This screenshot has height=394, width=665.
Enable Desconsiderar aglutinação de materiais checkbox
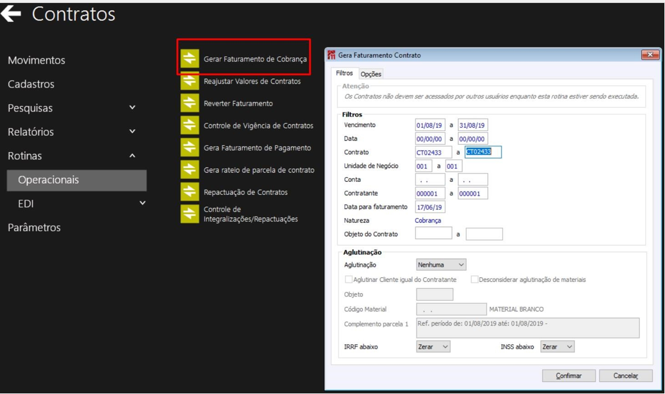(474, 280)
